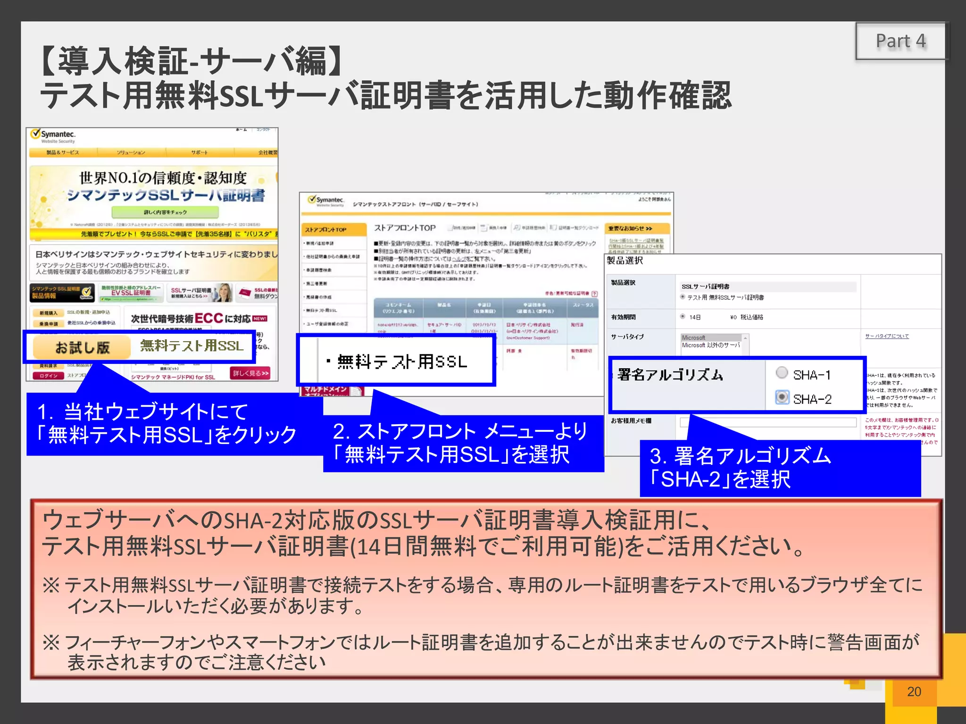This screenshot has width=966, height=724.
Task: Click the 新規/追加申請 toolbar icon
Action: [461, 228]
